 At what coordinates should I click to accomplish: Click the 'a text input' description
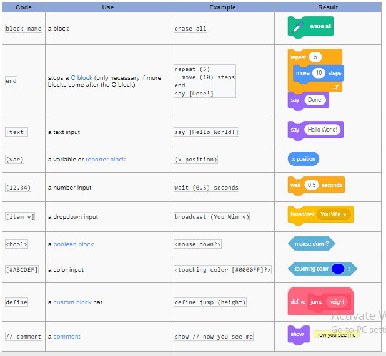tap(64, 132)
